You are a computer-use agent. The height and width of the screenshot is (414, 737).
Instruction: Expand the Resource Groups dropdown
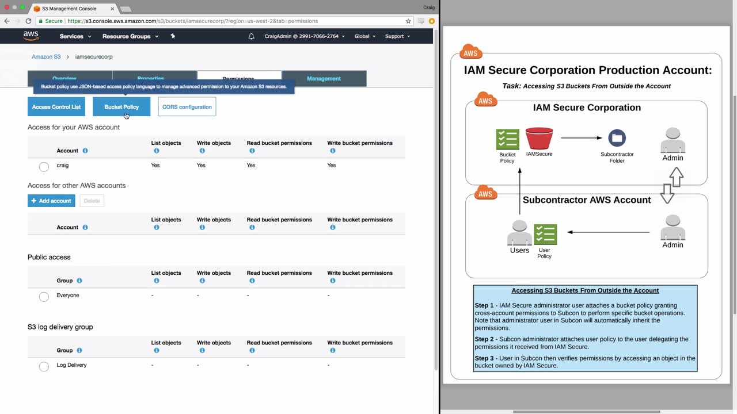point(130,36)
